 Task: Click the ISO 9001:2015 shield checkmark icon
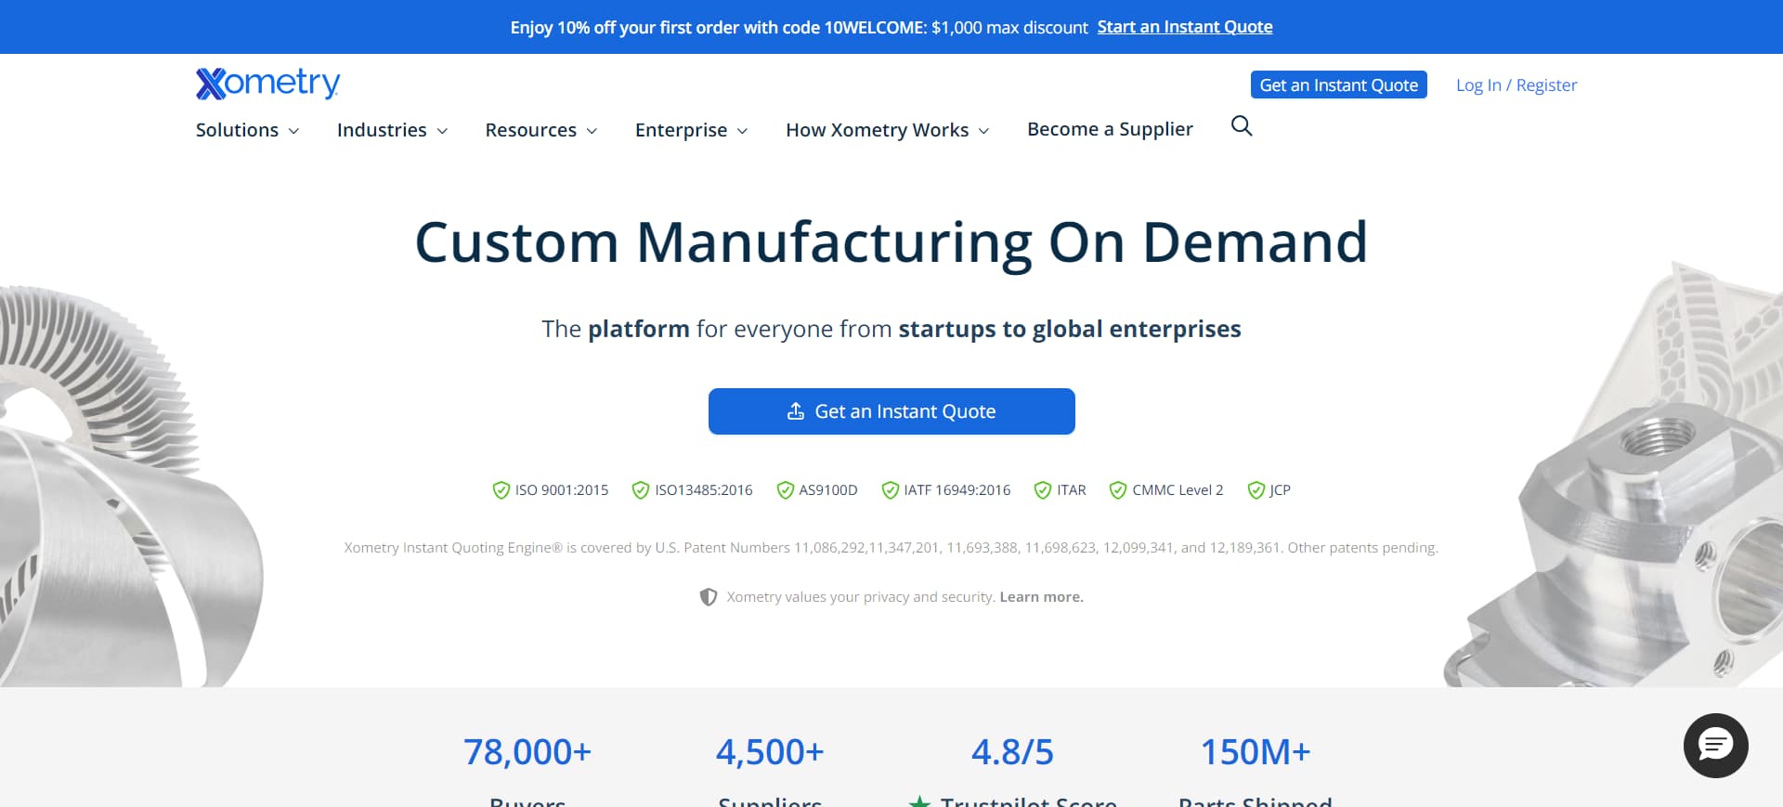[x=501, y=490]
